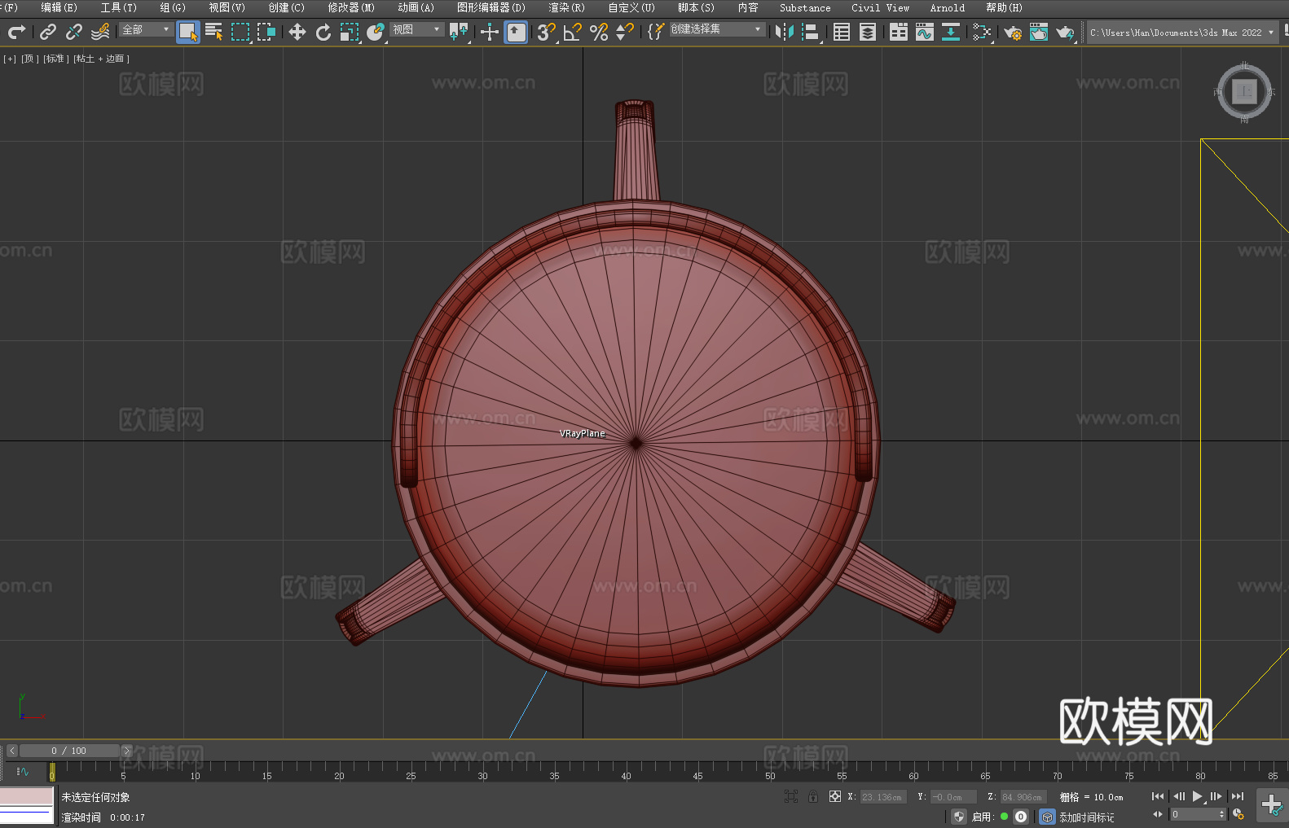Click Select and Manipulate icon
Image resolution: width=1289 pixels, height=828 pixels.
click(x=490, y=32)
